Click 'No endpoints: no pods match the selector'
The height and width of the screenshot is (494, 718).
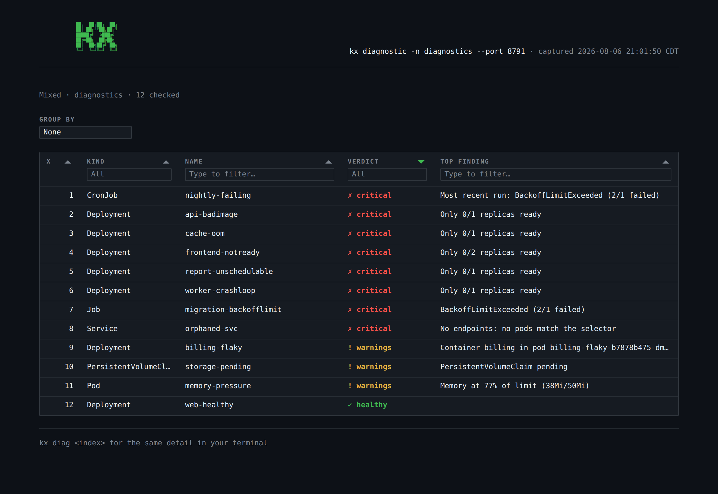[528, 329]
